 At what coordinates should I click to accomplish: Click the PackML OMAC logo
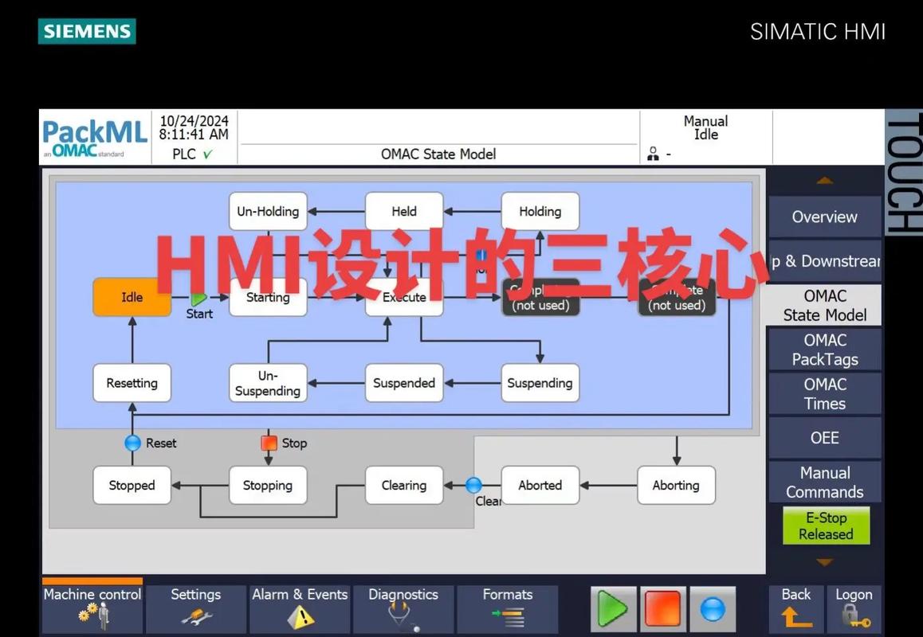point(94,138)
